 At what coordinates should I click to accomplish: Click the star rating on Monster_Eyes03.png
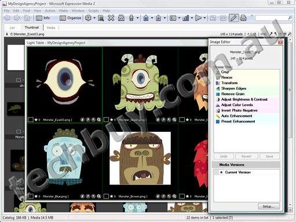click(36, 120)
